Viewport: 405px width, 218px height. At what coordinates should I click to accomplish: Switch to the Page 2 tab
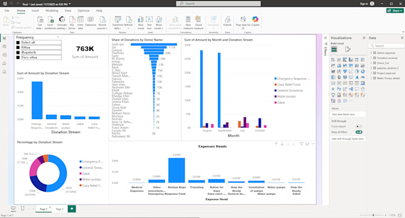[x=60, y=209]
